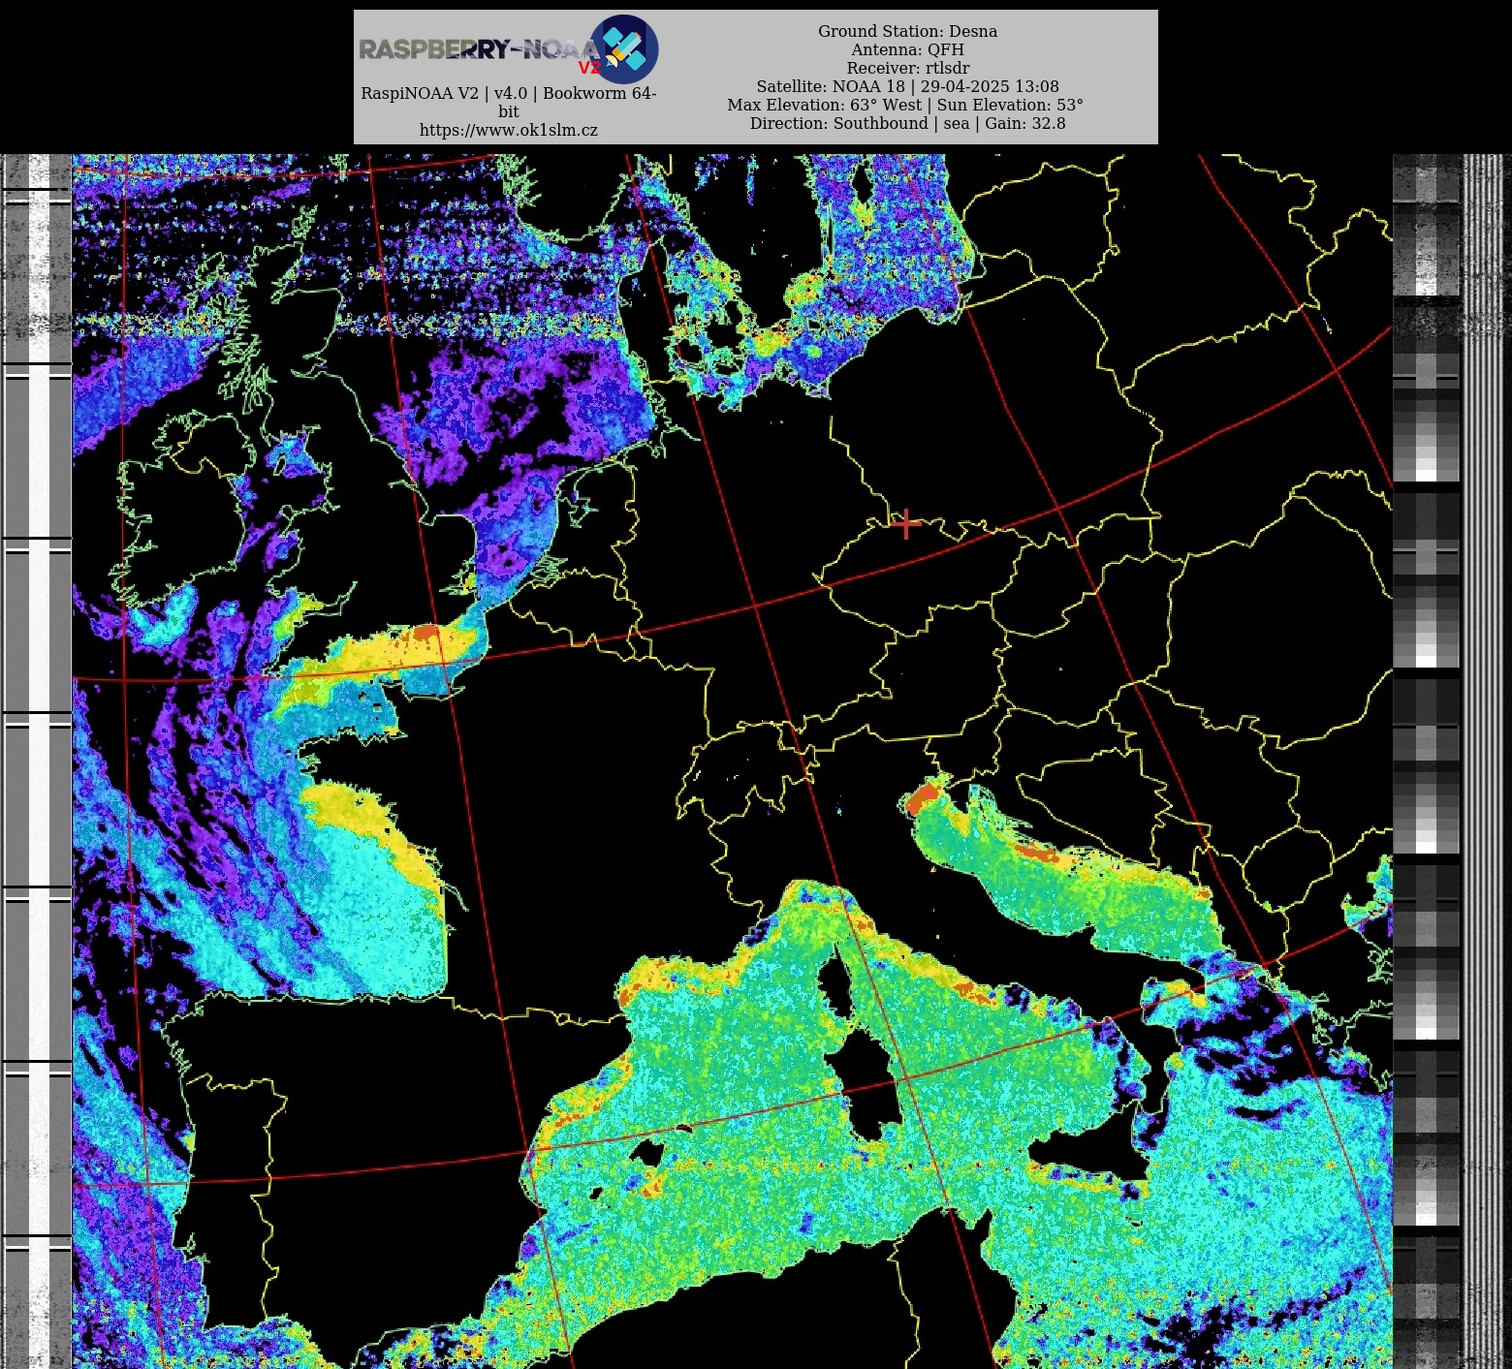Click the 'RaspiNOAA V2 | v4.0' version text
This screenshot has height=1369, width=1512.
point(509,102)
